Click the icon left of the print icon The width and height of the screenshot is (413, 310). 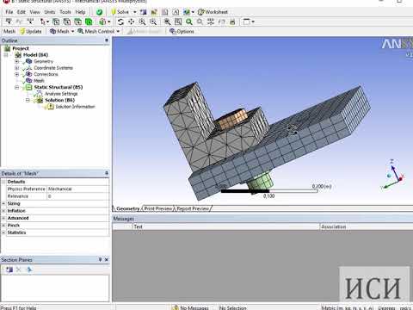pos(222,22)
